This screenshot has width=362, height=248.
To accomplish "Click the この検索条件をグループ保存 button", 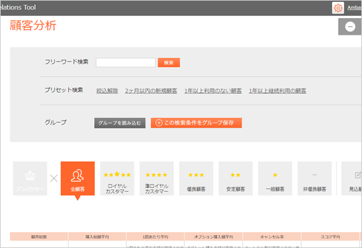I will pos(196,123).
